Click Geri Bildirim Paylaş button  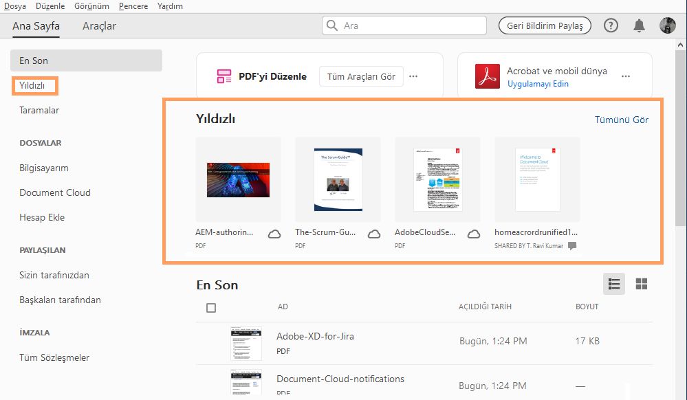coord(545,25)
